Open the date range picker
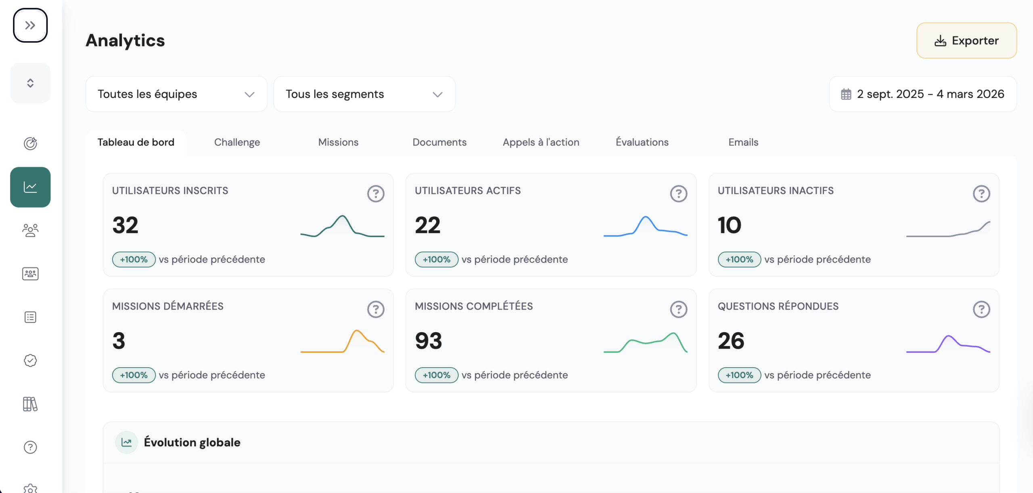The width and height of the screenshot is (1033, 493). (x=923, y=94)
